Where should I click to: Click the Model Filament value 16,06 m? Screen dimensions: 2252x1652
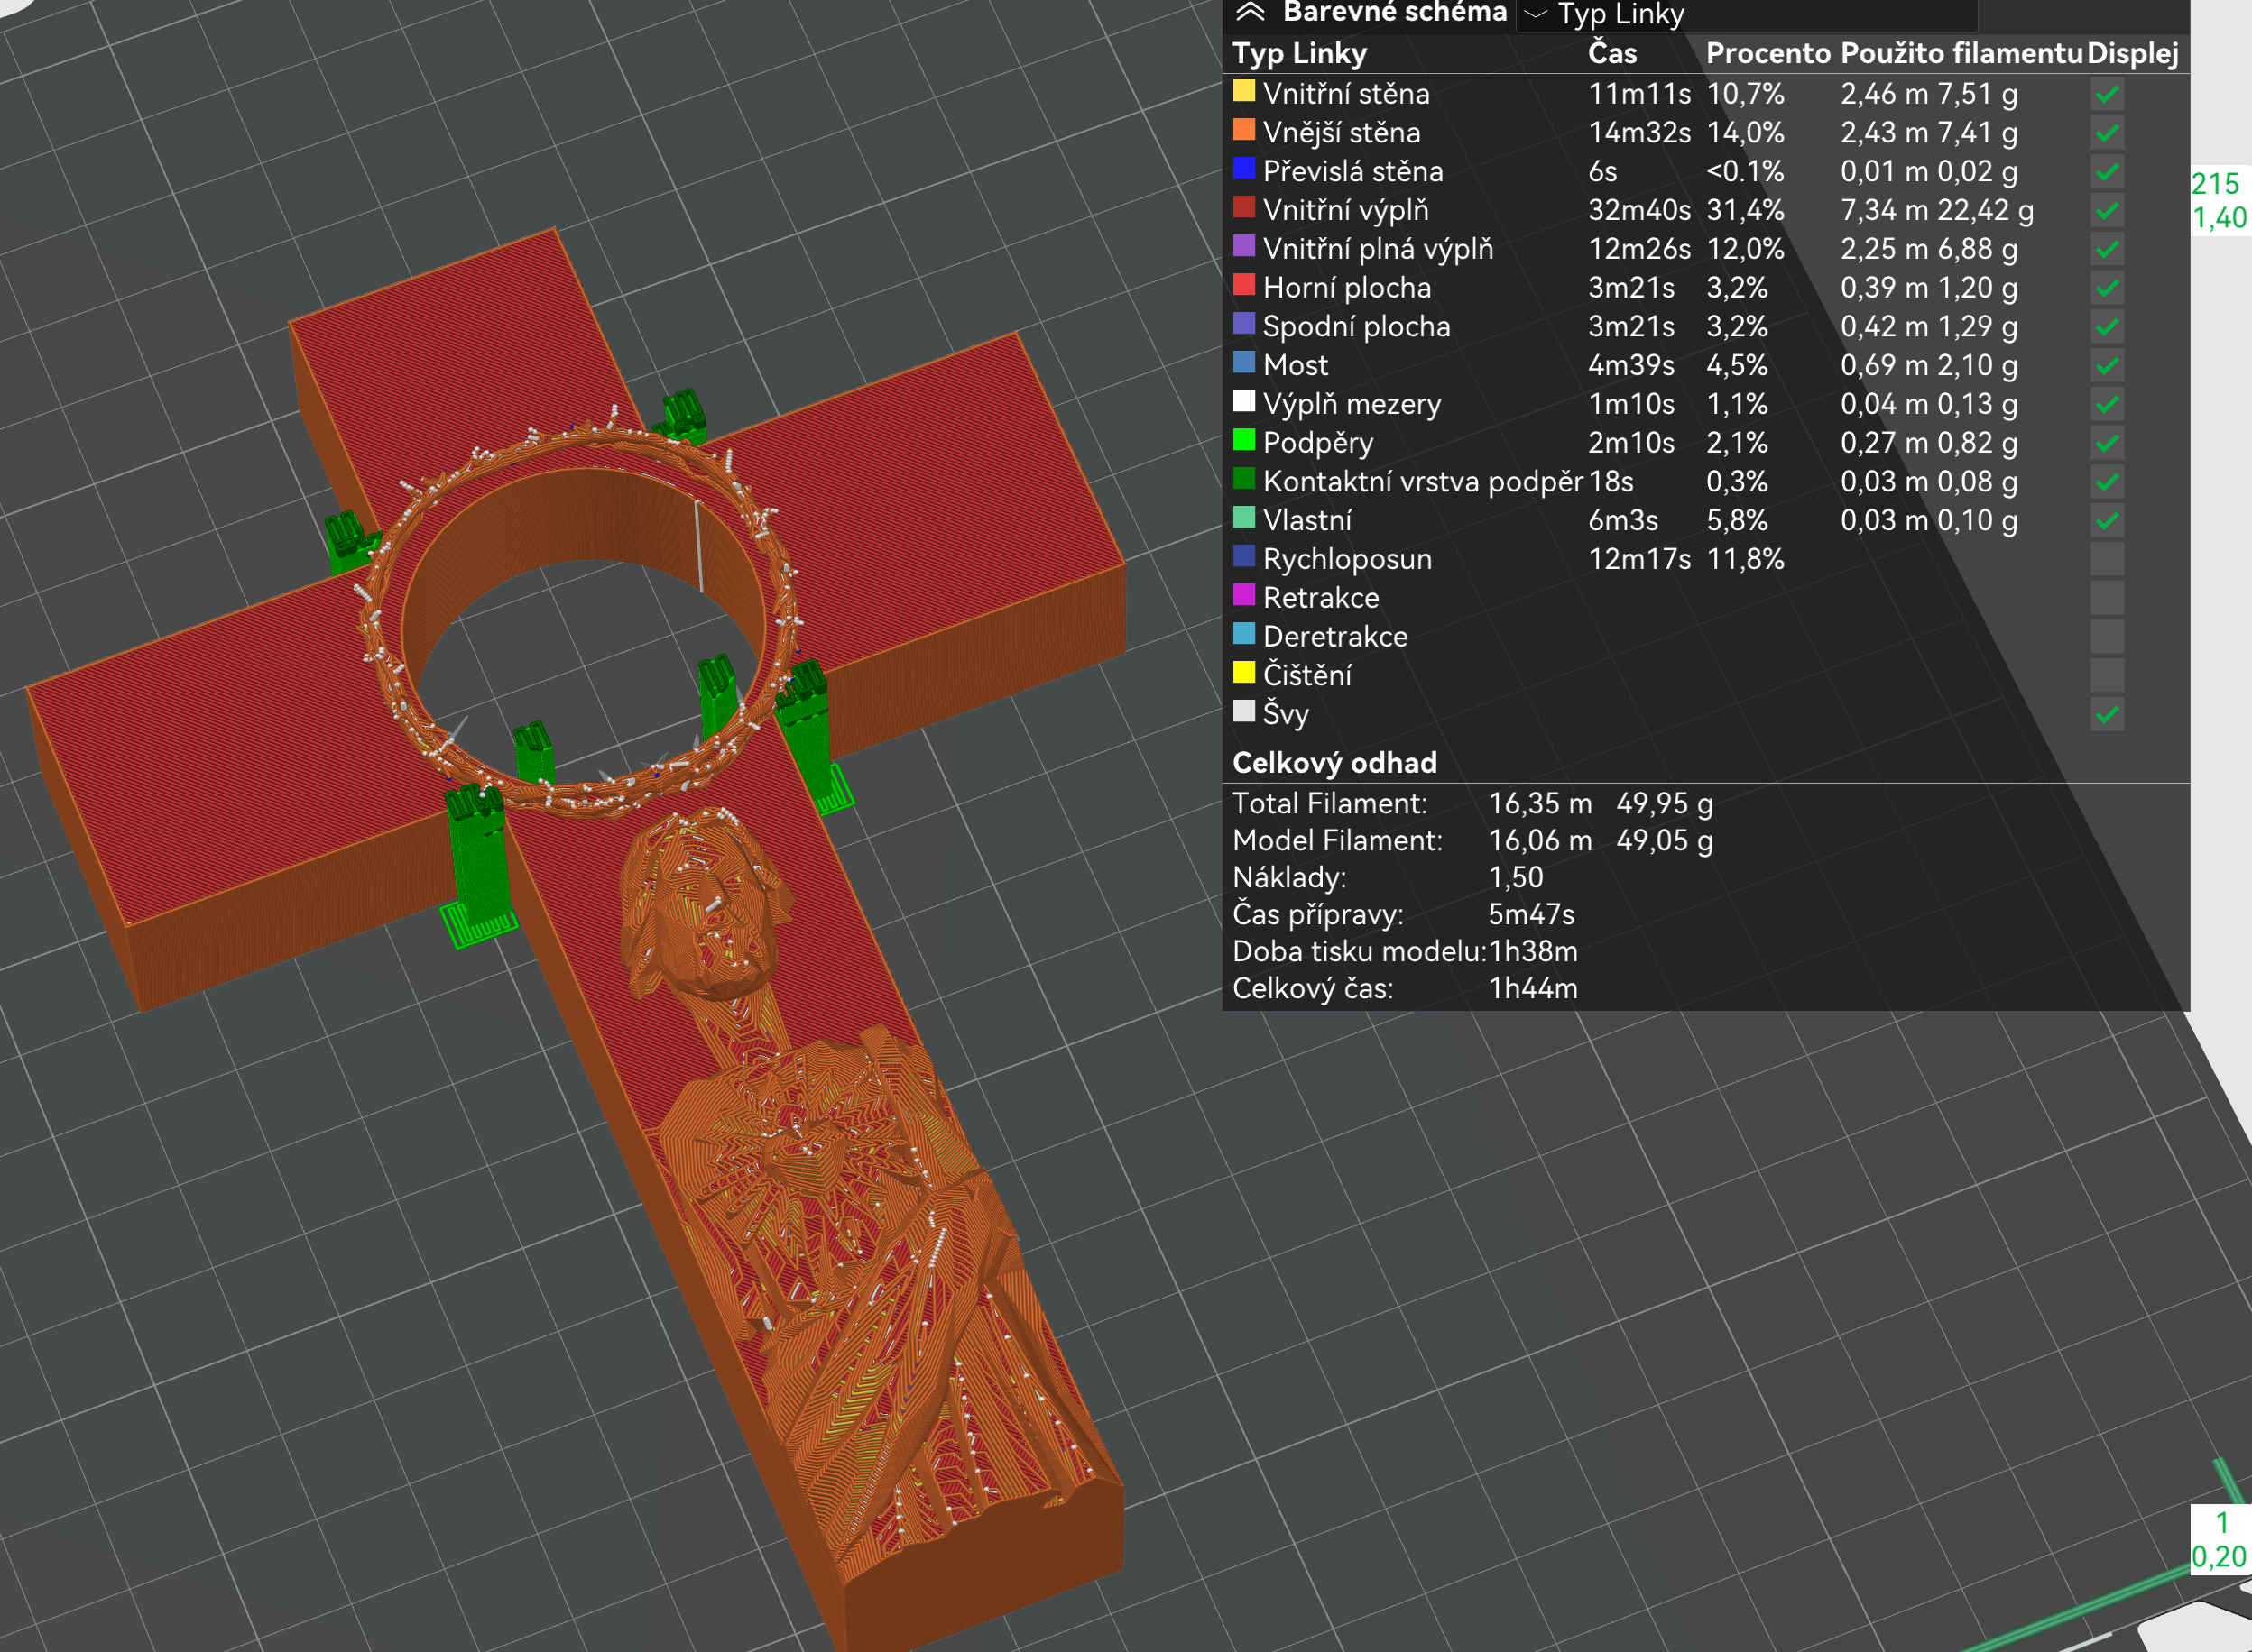pos(1540,841)
